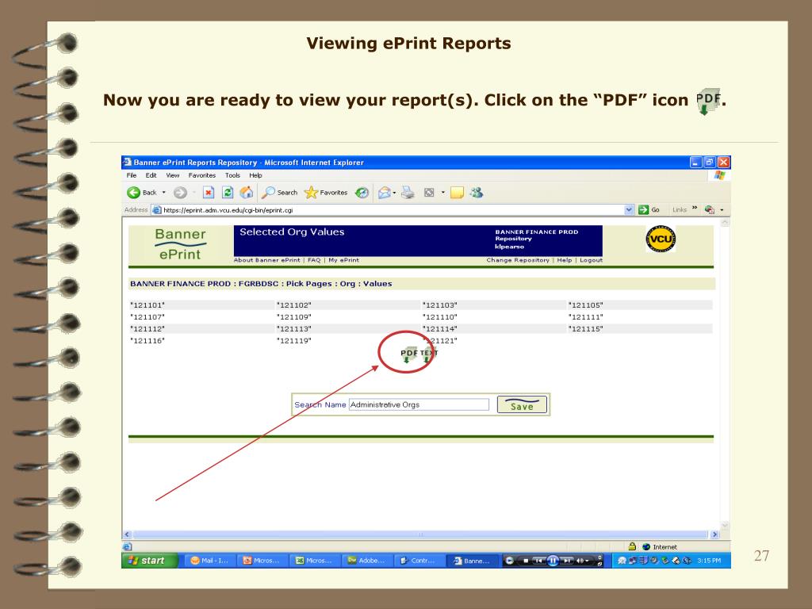
Task: Open the About Banner ePrint link
Action: pyautogui.click(x=266, y=260)
